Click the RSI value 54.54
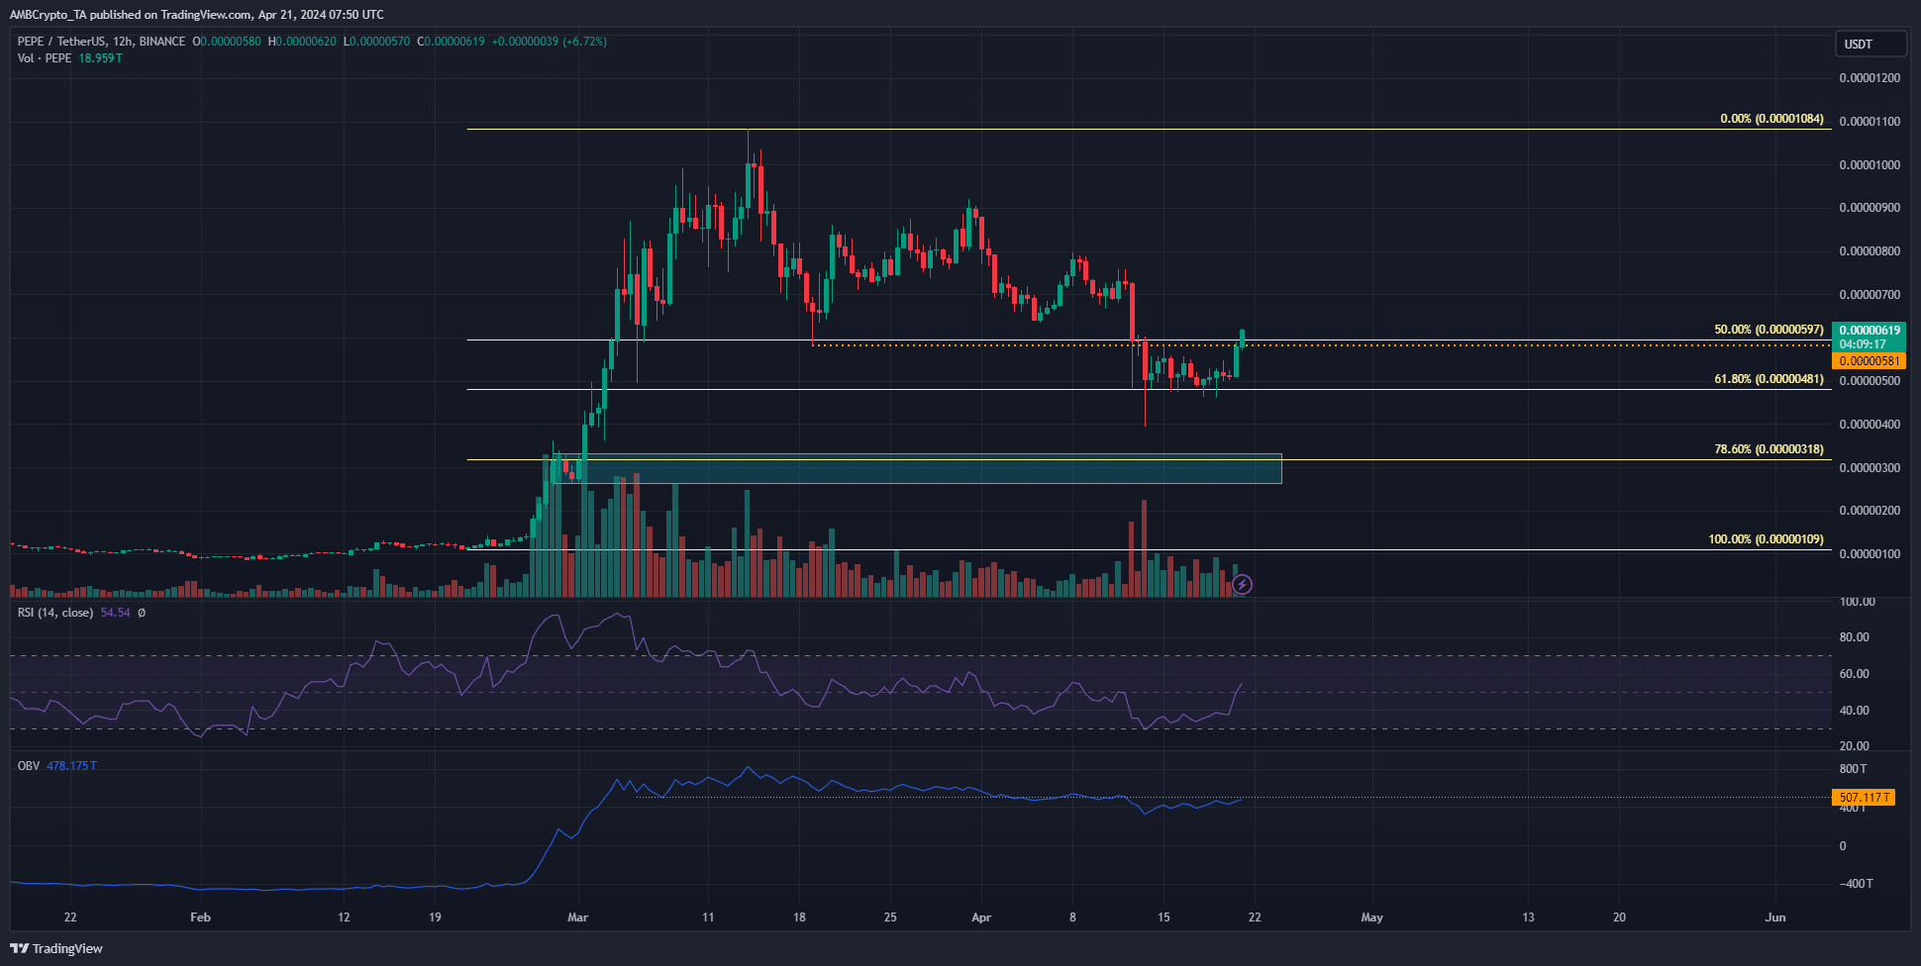This screenshot has height=966, width=1921. click(x=116, y=613)
